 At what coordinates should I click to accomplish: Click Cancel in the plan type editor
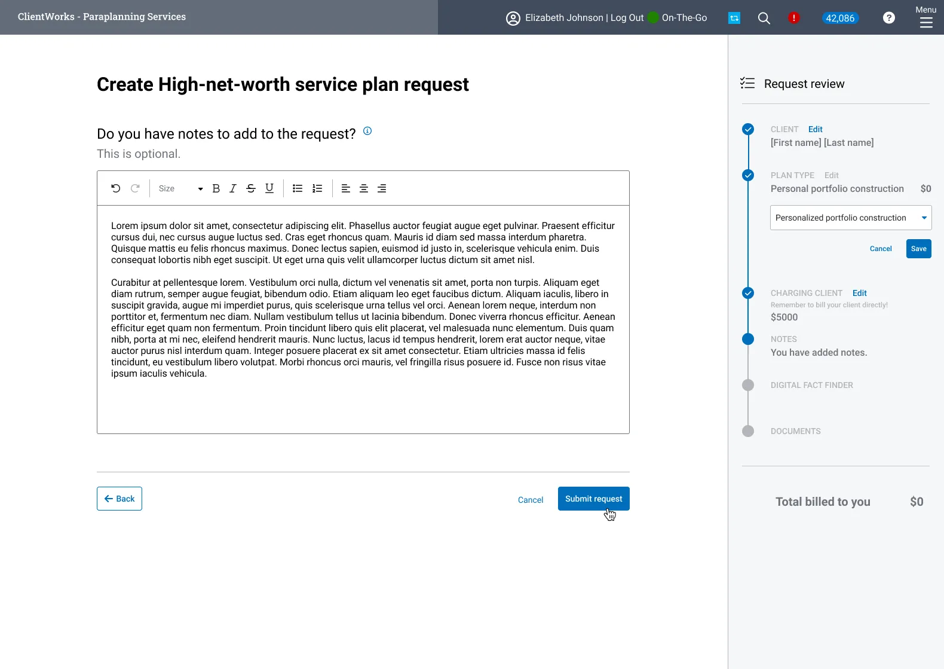(x=881, y=249)
